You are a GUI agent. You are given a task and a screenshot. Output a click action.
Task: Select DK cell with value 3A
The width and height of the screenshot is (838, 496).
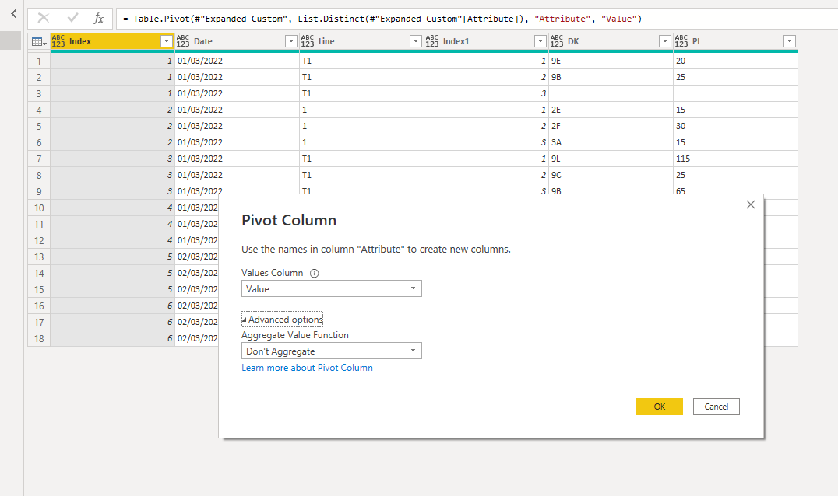[611, 142]
